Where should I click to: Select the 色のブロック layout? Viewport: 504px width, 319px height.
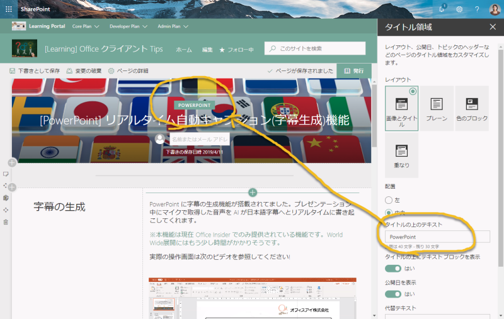pos(472,108)
